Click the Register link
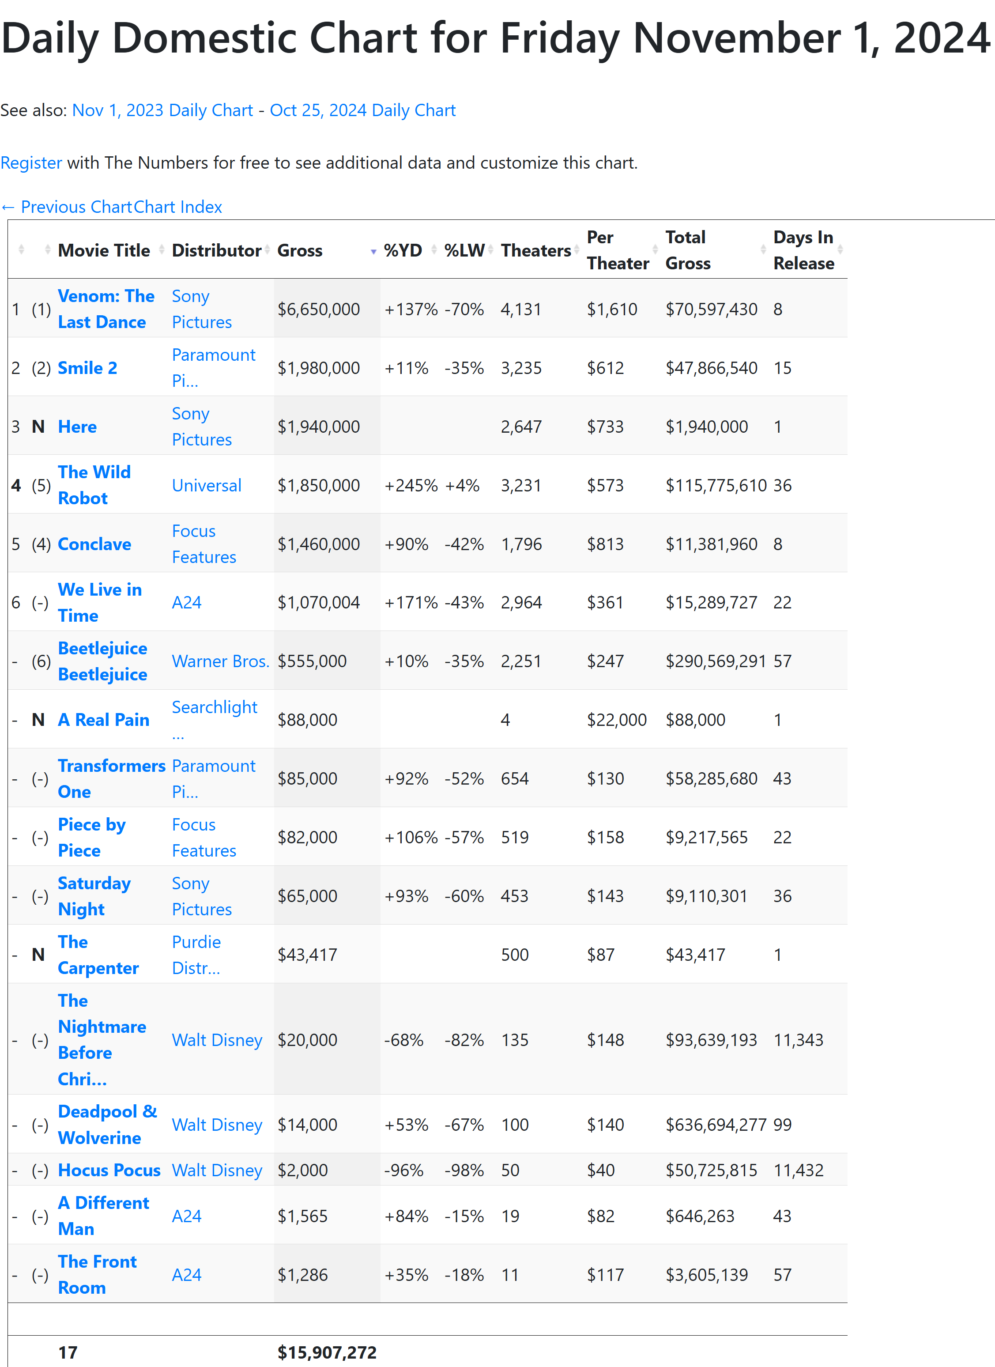Image resolution: width=995 pixels, height=1367 pixels. (31, 163)
